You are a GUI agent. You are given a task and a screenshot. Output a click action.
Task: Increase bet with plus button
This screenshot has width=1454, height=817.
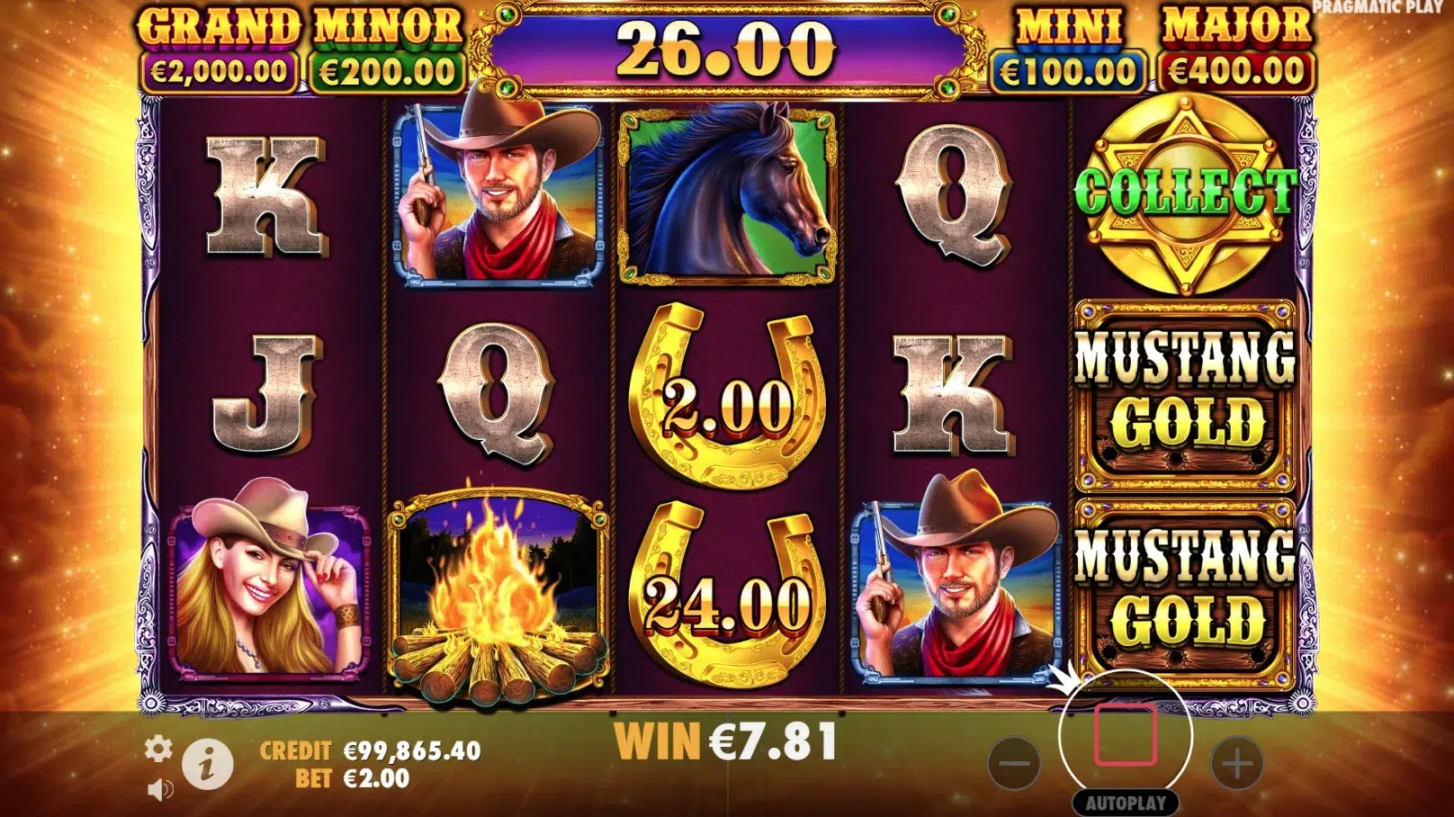click(1237, 764)
